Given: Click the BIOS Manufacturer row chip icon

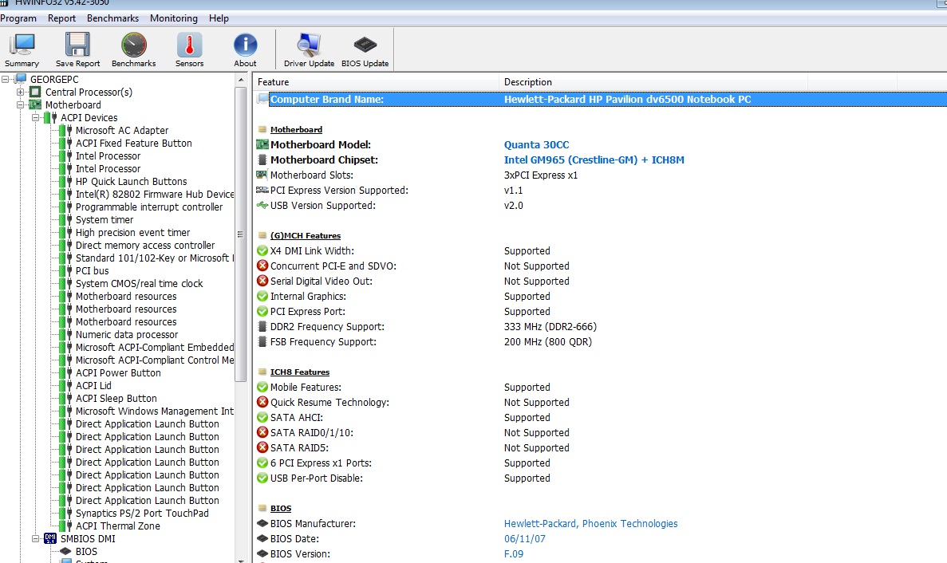Looking at the screenshot, I should (x=262, y=523).
